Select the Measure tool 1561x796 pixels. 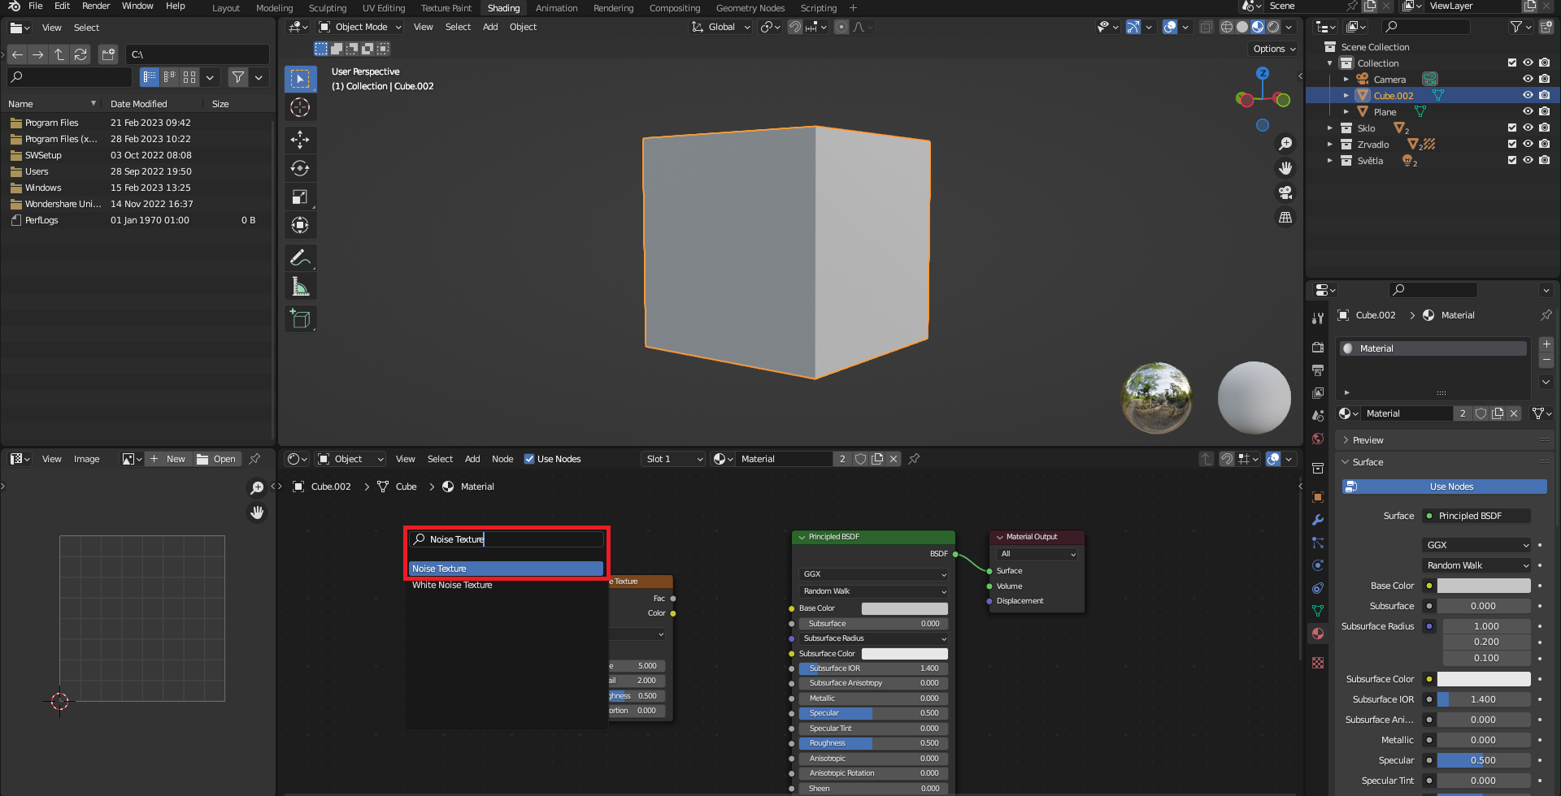click(300, 286)
